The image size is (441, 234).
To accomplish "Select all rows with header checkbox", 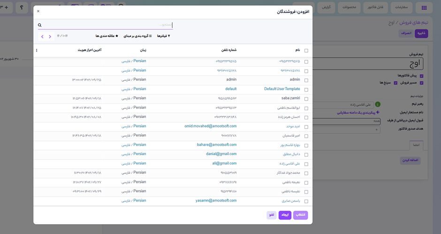I will [306, 51].
